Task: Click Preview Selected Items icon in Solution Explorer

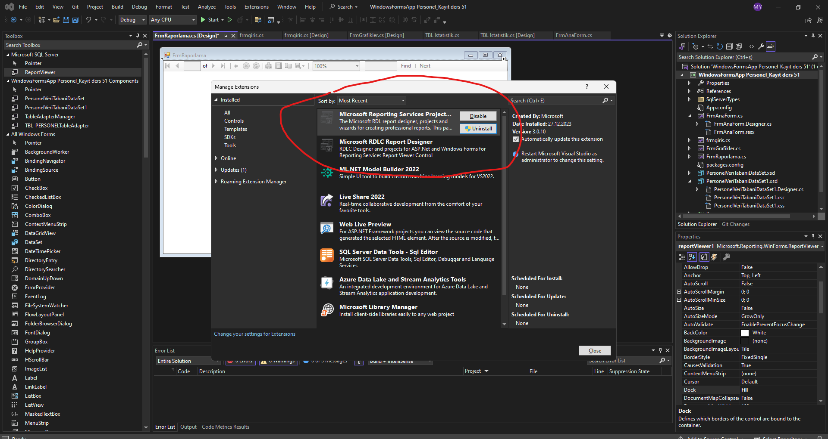Action: click(x=771, y=46)
